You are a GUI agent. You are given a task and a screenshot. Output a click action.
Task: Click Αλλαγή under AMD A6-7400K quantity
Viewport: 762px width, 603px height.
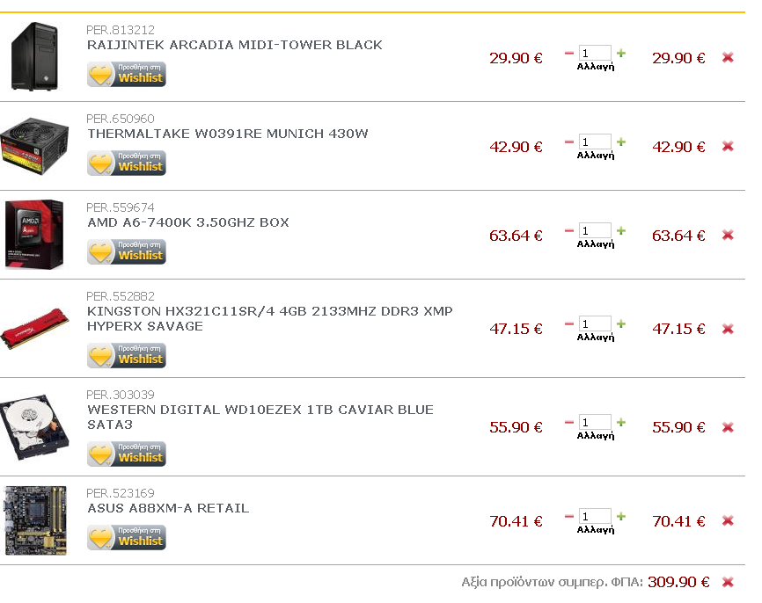point(596,244)
